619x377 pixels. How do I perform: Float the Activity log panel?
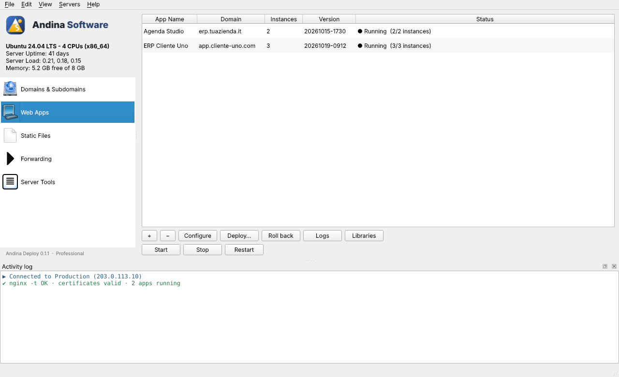[605, 266]
